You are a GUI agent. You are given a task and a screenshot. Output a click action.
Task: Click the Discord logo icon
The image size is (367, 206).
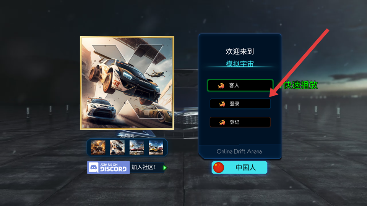coord(94,167)
